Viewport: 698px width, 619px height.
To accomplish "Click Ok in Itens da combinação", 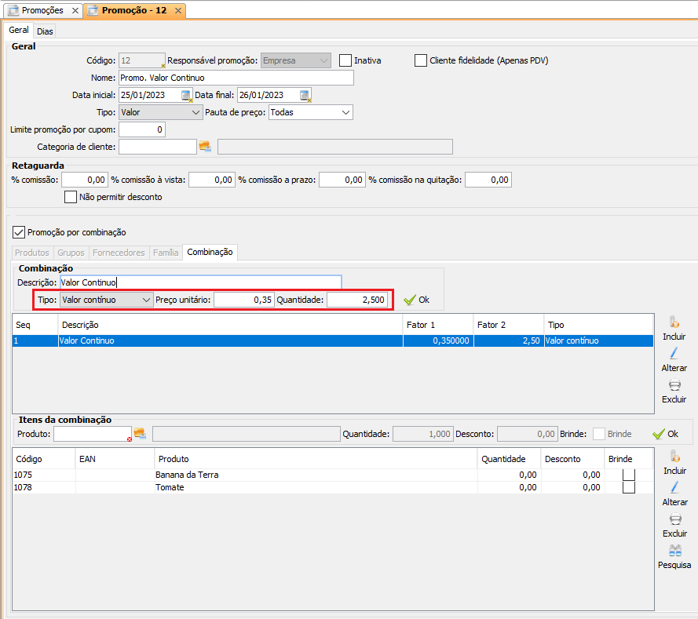I will 665,434.
